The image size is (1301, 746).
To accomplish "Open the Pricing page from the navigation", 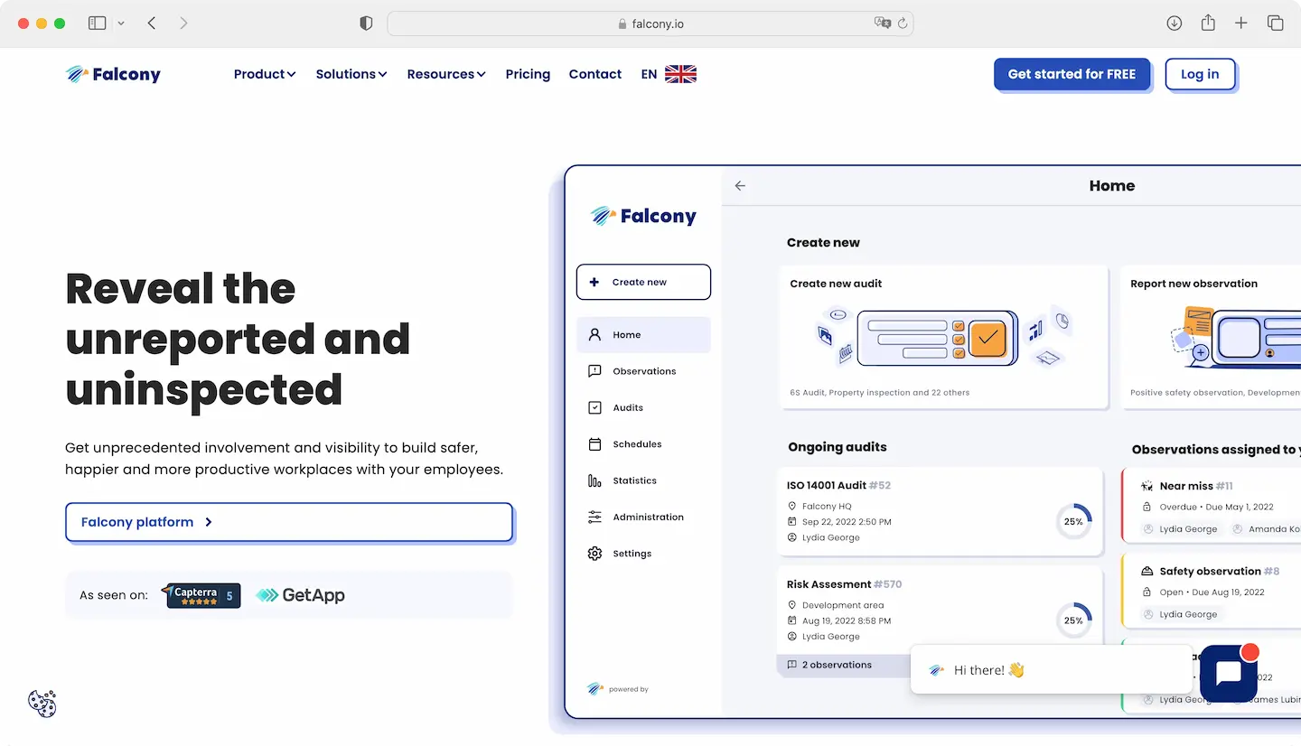I will coord(528,74).
